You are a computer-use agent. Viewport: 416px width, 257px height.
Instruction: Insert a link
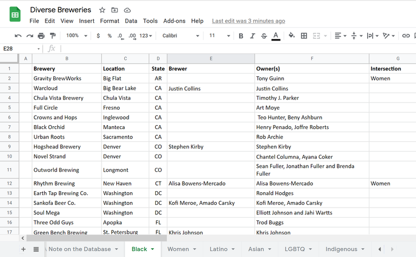point(406,36)
